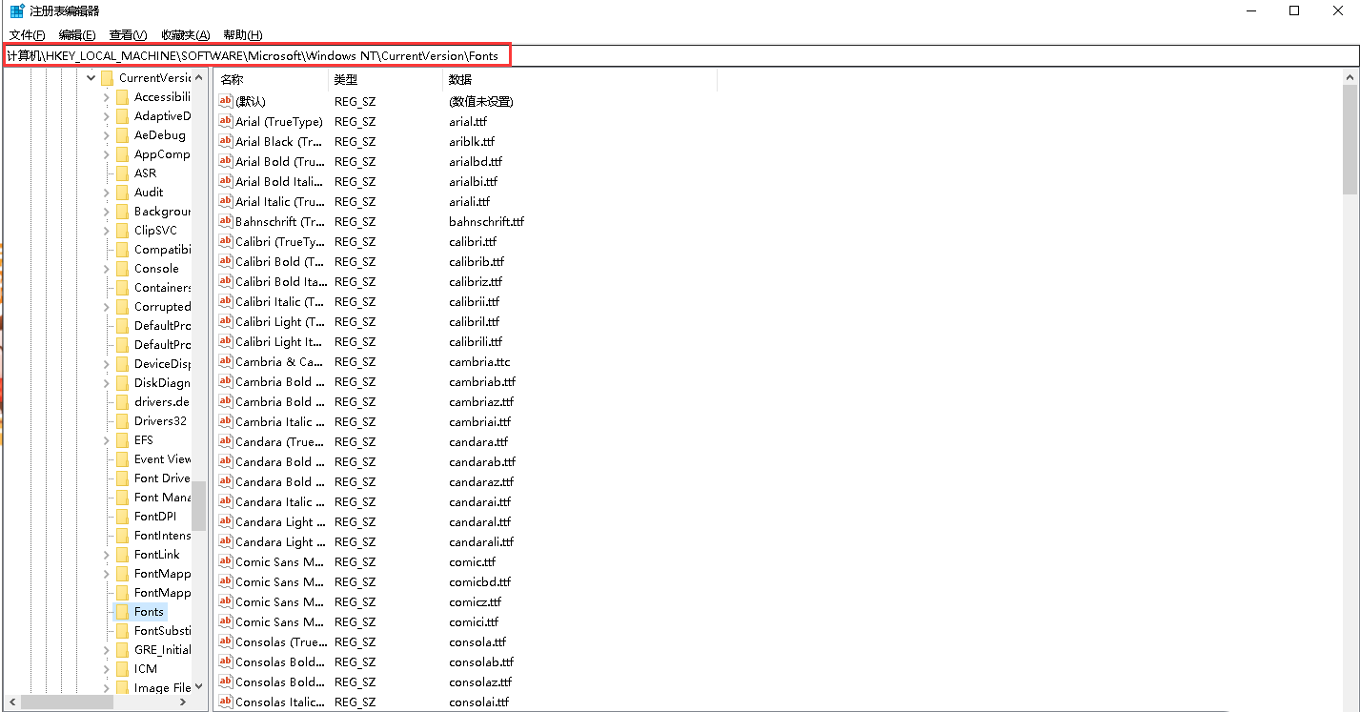Click the data cell consolaz.ttf
This screenshot has height=712, width=1360.
coord(480,681)
